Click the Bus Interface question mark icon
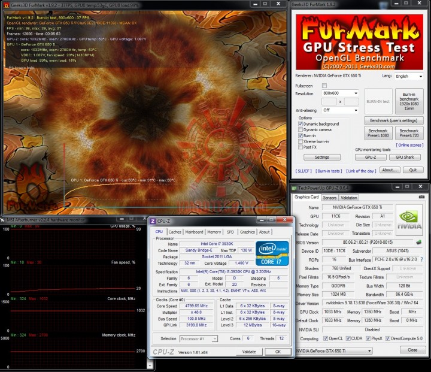 click(x=421, y=259)
